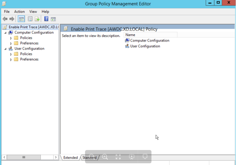Click zoom in magnifier on overlay bar
The height and width of the screenshot is (165, 236).
(x=105, y=157)
